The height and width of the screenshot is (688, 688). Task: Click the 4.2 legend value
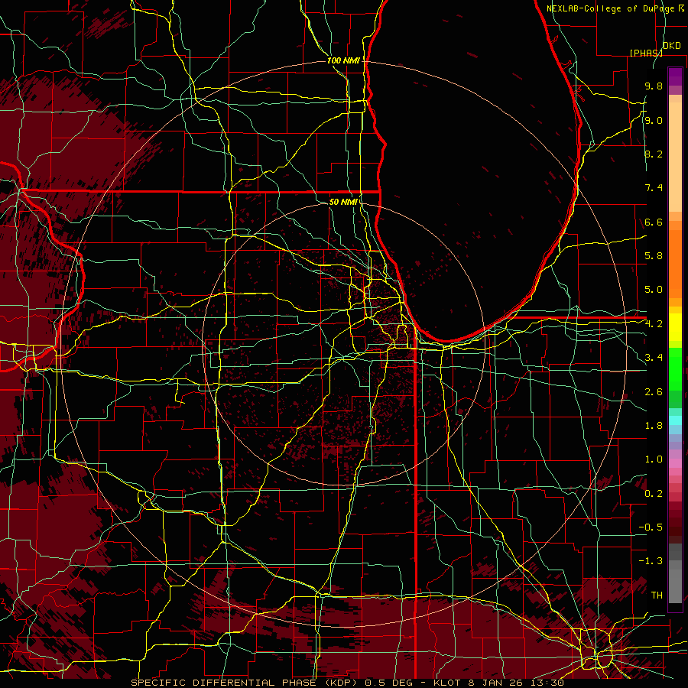654,324
